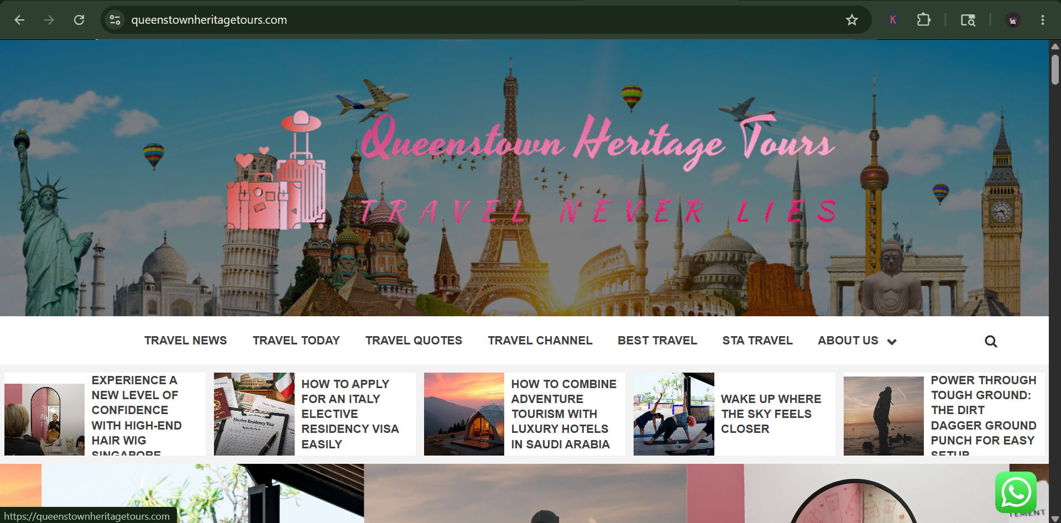Click the scrollbar up arrow

pos(1055,46)
